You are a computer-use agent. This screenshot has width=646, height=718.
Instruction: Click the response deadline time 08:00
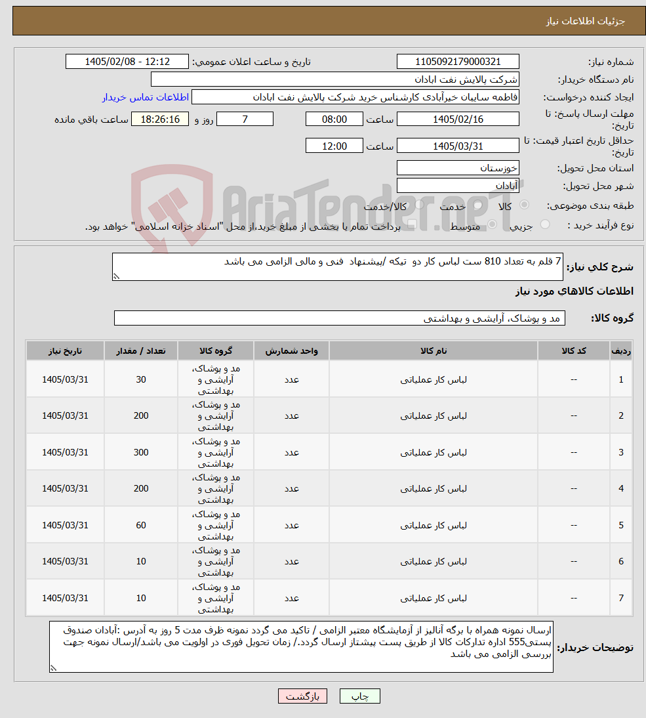[334, 119]
